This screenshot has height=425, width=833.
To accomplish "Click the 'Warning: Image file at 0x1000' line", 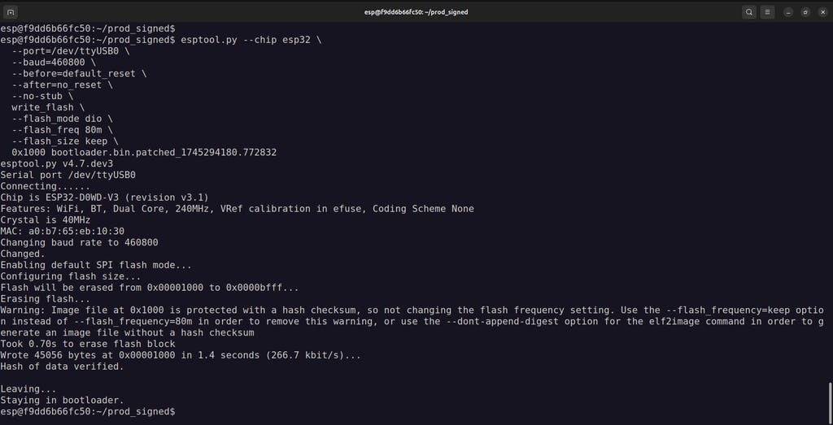I will coord(412,322).
